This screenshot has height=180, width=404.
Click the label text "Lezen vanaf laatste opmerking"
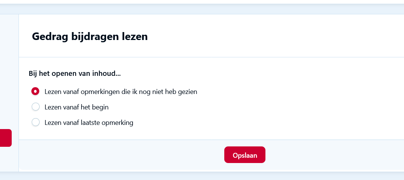pyautogui.click(x=89, y=123)
